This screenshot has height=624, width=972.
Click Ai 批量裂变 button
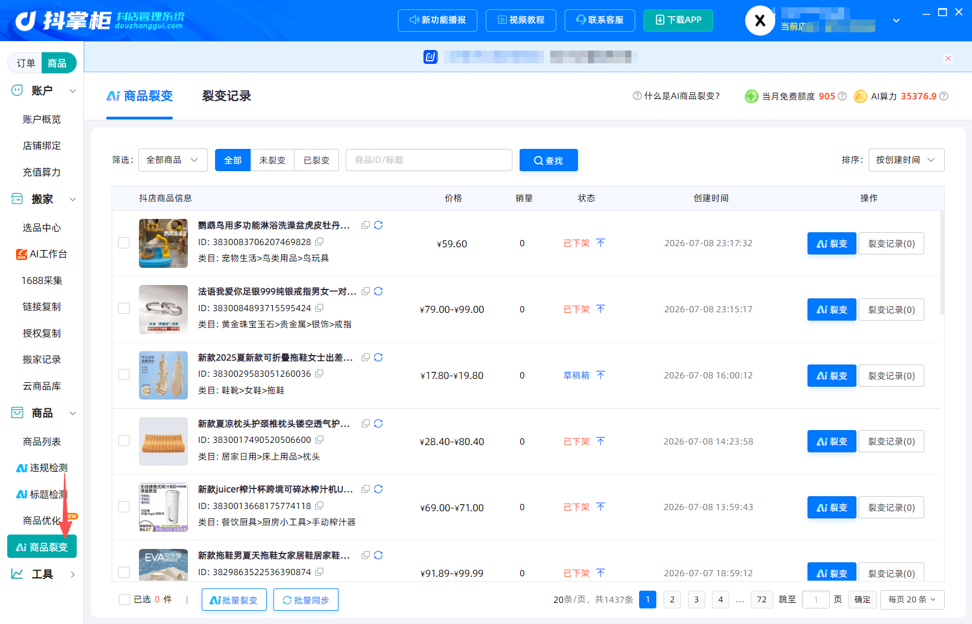coord(234,600)
